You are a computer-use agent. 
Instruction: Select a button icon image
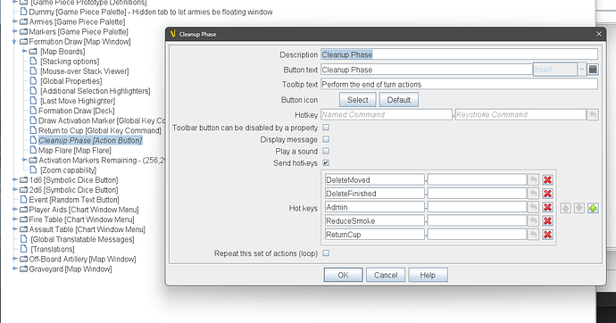(357, 100)
